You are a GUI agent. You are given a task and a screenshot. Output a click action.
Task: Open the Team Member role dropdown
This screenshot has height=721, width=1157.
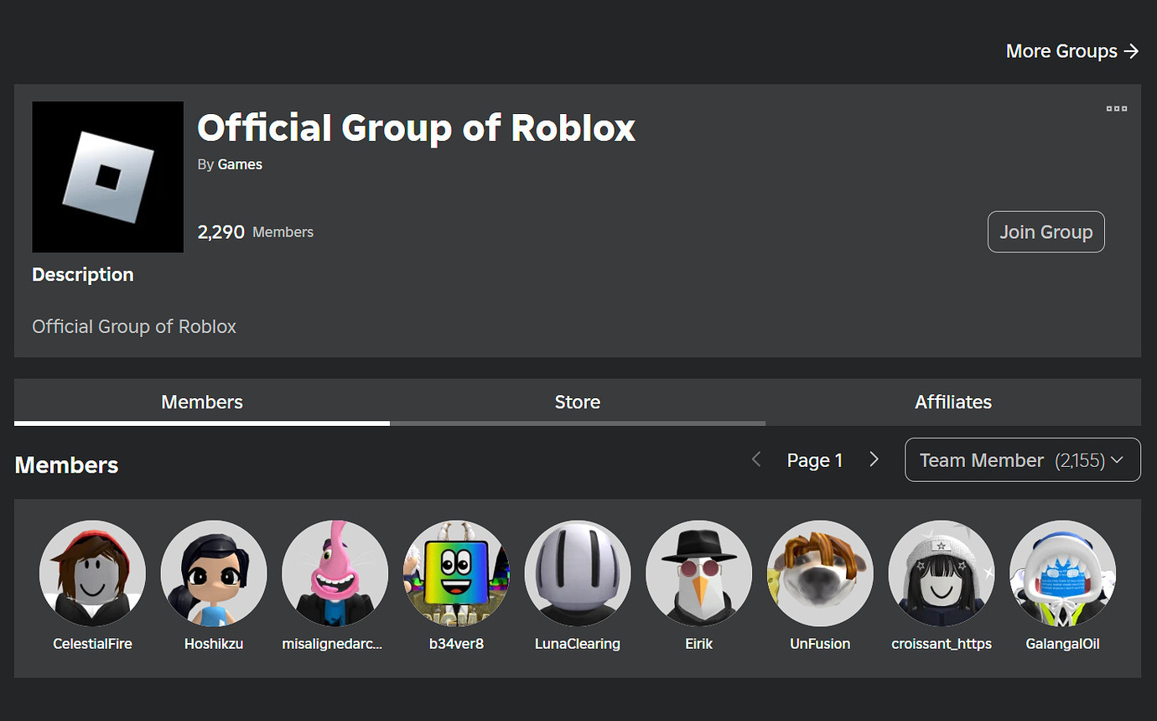pos(1022,459)
